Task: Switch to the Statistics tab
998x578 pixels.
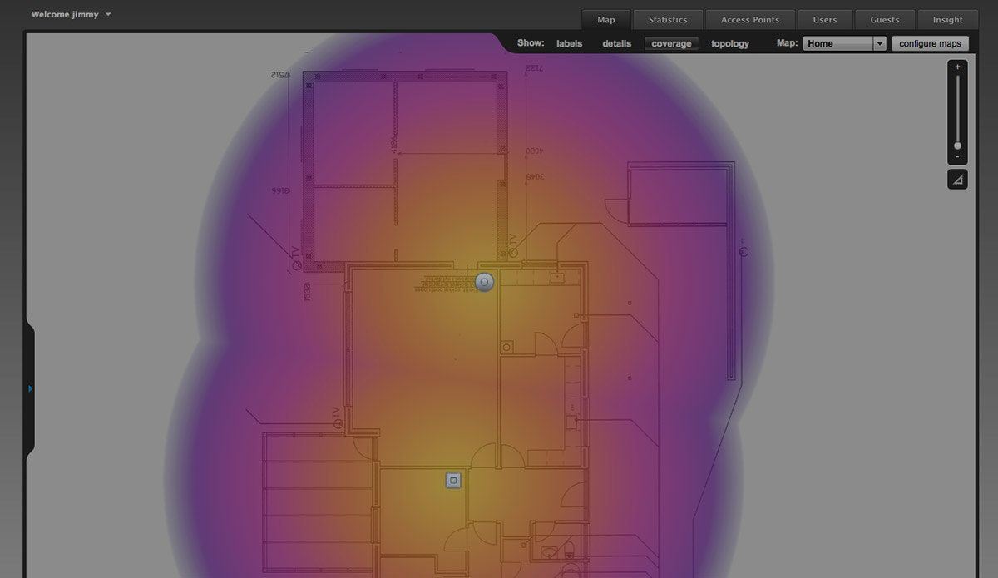Action: pyautogui.click(x=668, y=20)
